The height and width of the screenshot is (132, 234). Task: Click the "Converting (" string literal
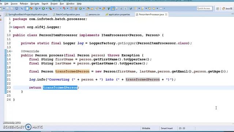click(x=61, y=80)
